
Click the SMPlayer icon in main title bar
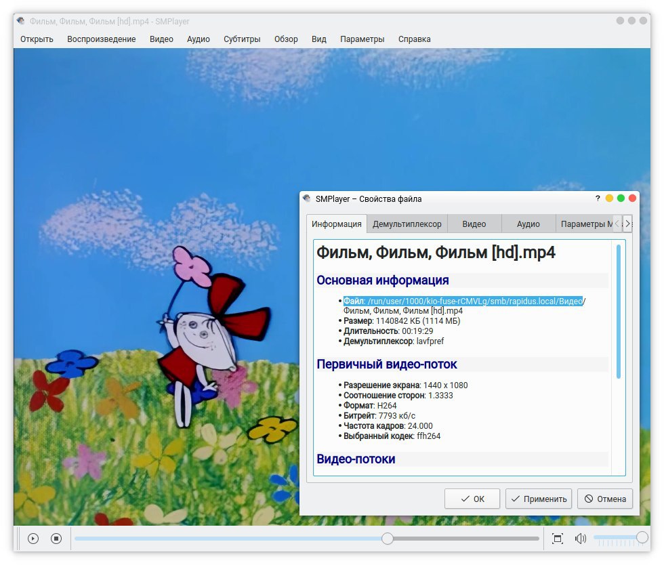[x=21, y=21]
